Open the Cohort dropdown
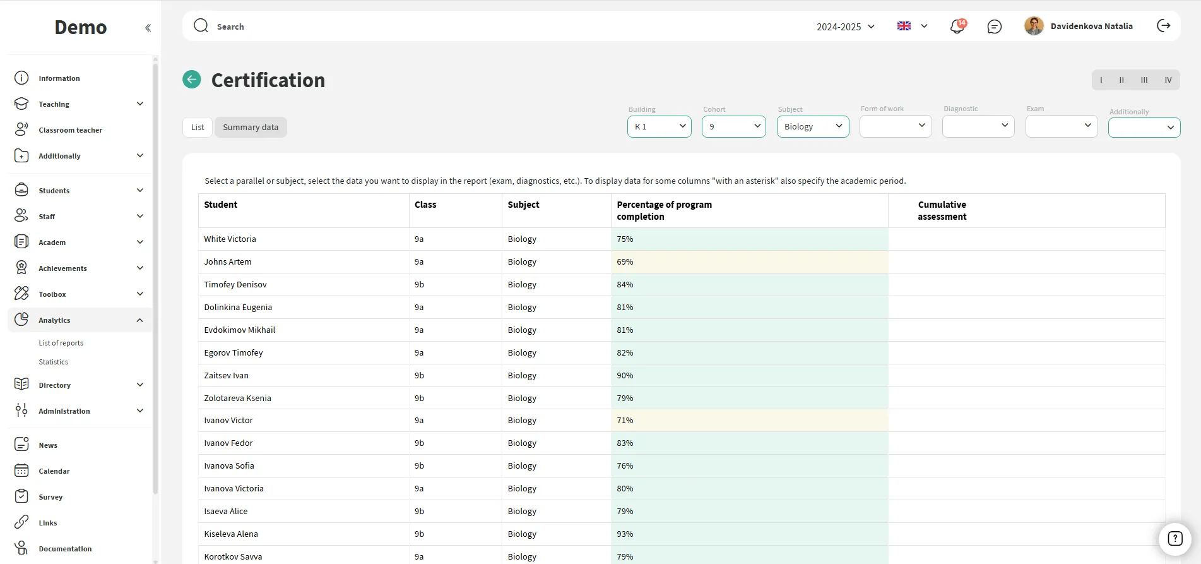Image resolution: width=1201 pixels, height=564 pixels. (x=733, y=126)
